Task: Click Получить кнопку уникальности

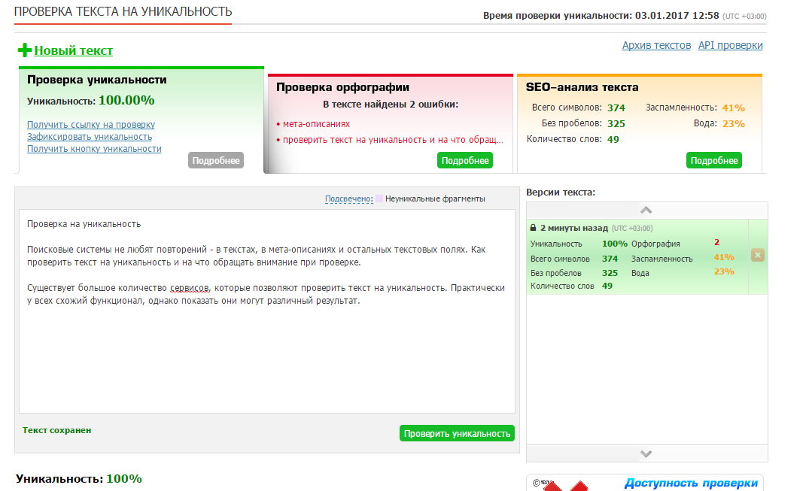Action: (94, 149)
